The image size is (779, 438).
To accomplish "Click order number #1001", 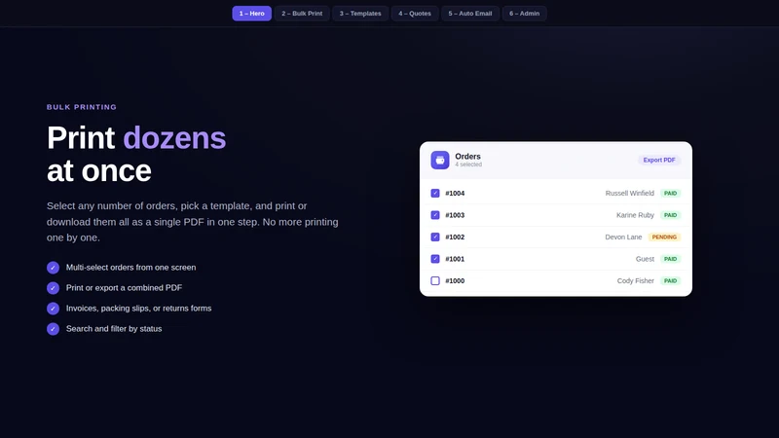I will coord(455,259).
